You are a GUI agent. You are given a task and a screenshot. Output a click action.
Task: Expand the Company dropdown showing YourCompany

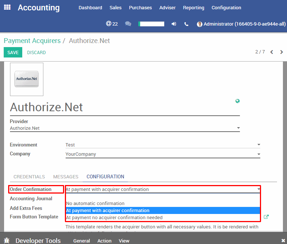click(163, 154)
